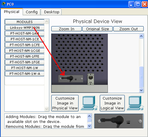Click Customize Image in Physical View

click(65, 103)
